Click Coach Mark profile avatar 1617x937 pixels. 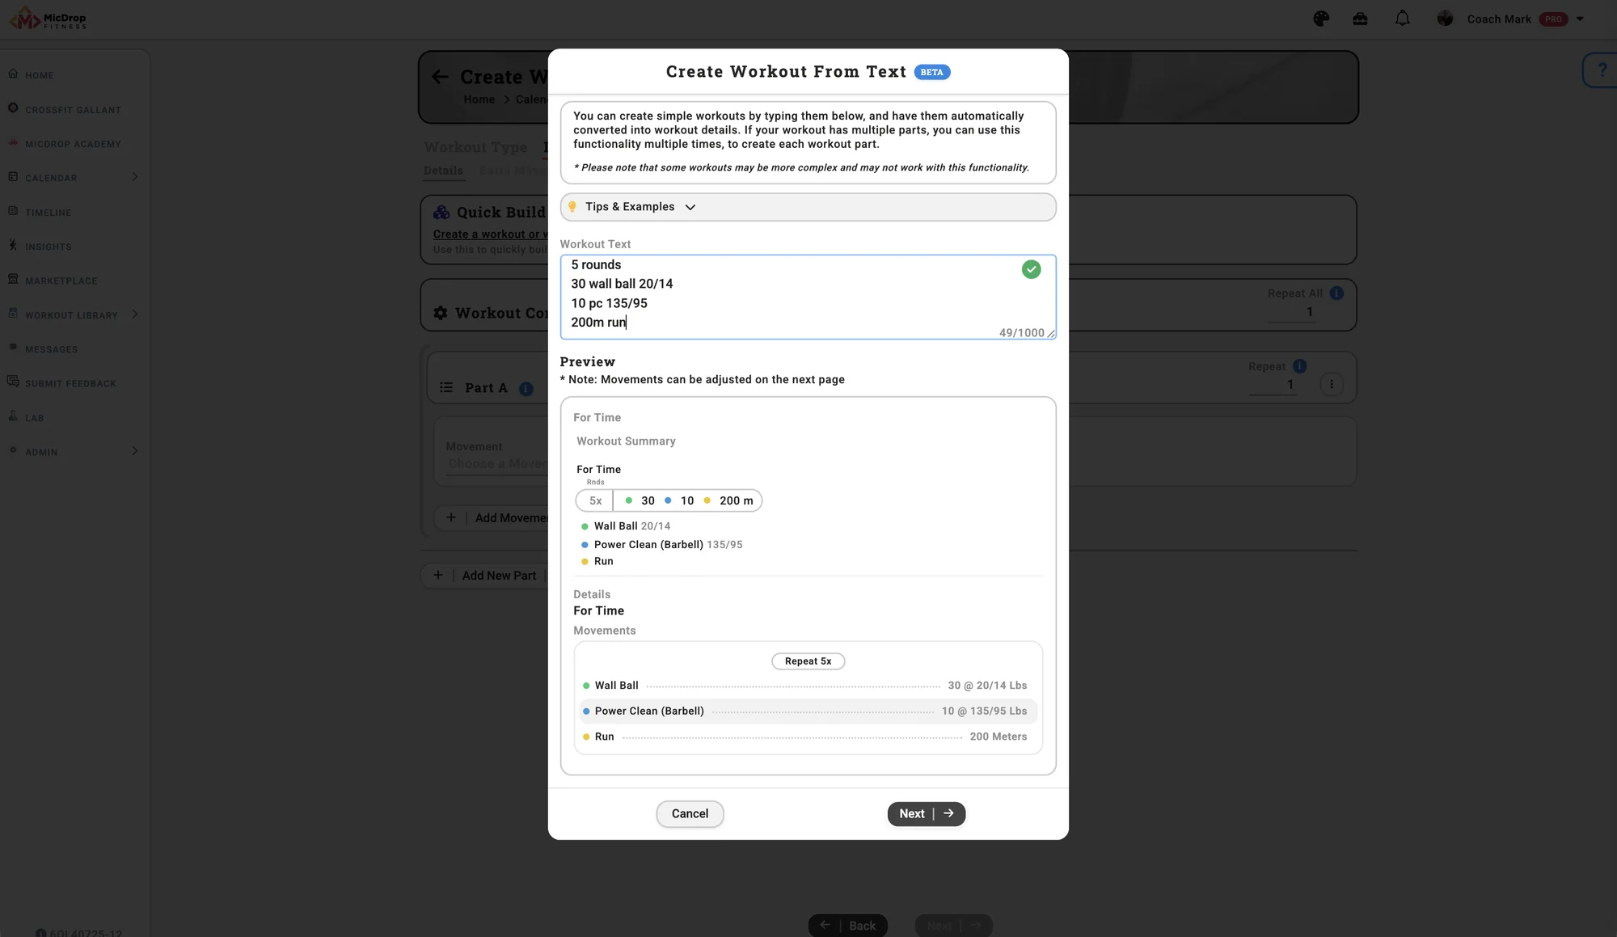point(1445,19)
